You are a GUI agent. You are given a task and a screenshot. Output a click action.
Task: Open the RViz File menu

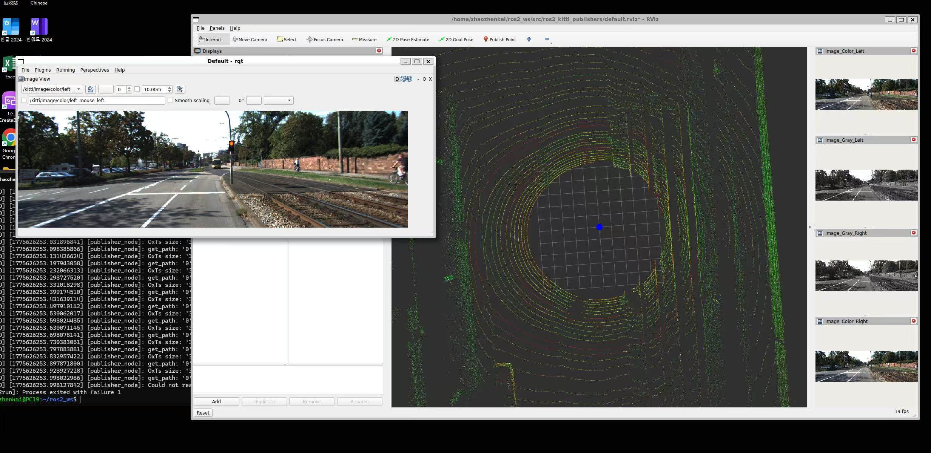200,28
